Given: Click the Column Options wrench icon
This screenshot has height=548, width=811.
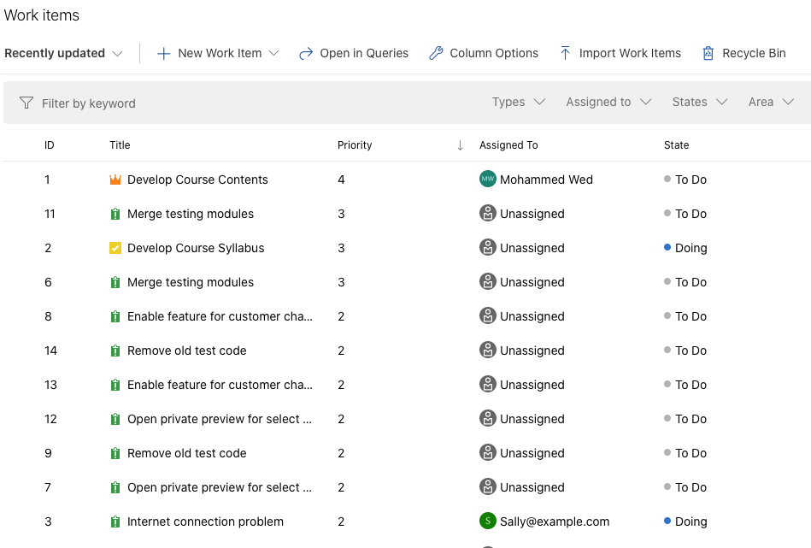Looking at the screenshot, I should [436, 53].
